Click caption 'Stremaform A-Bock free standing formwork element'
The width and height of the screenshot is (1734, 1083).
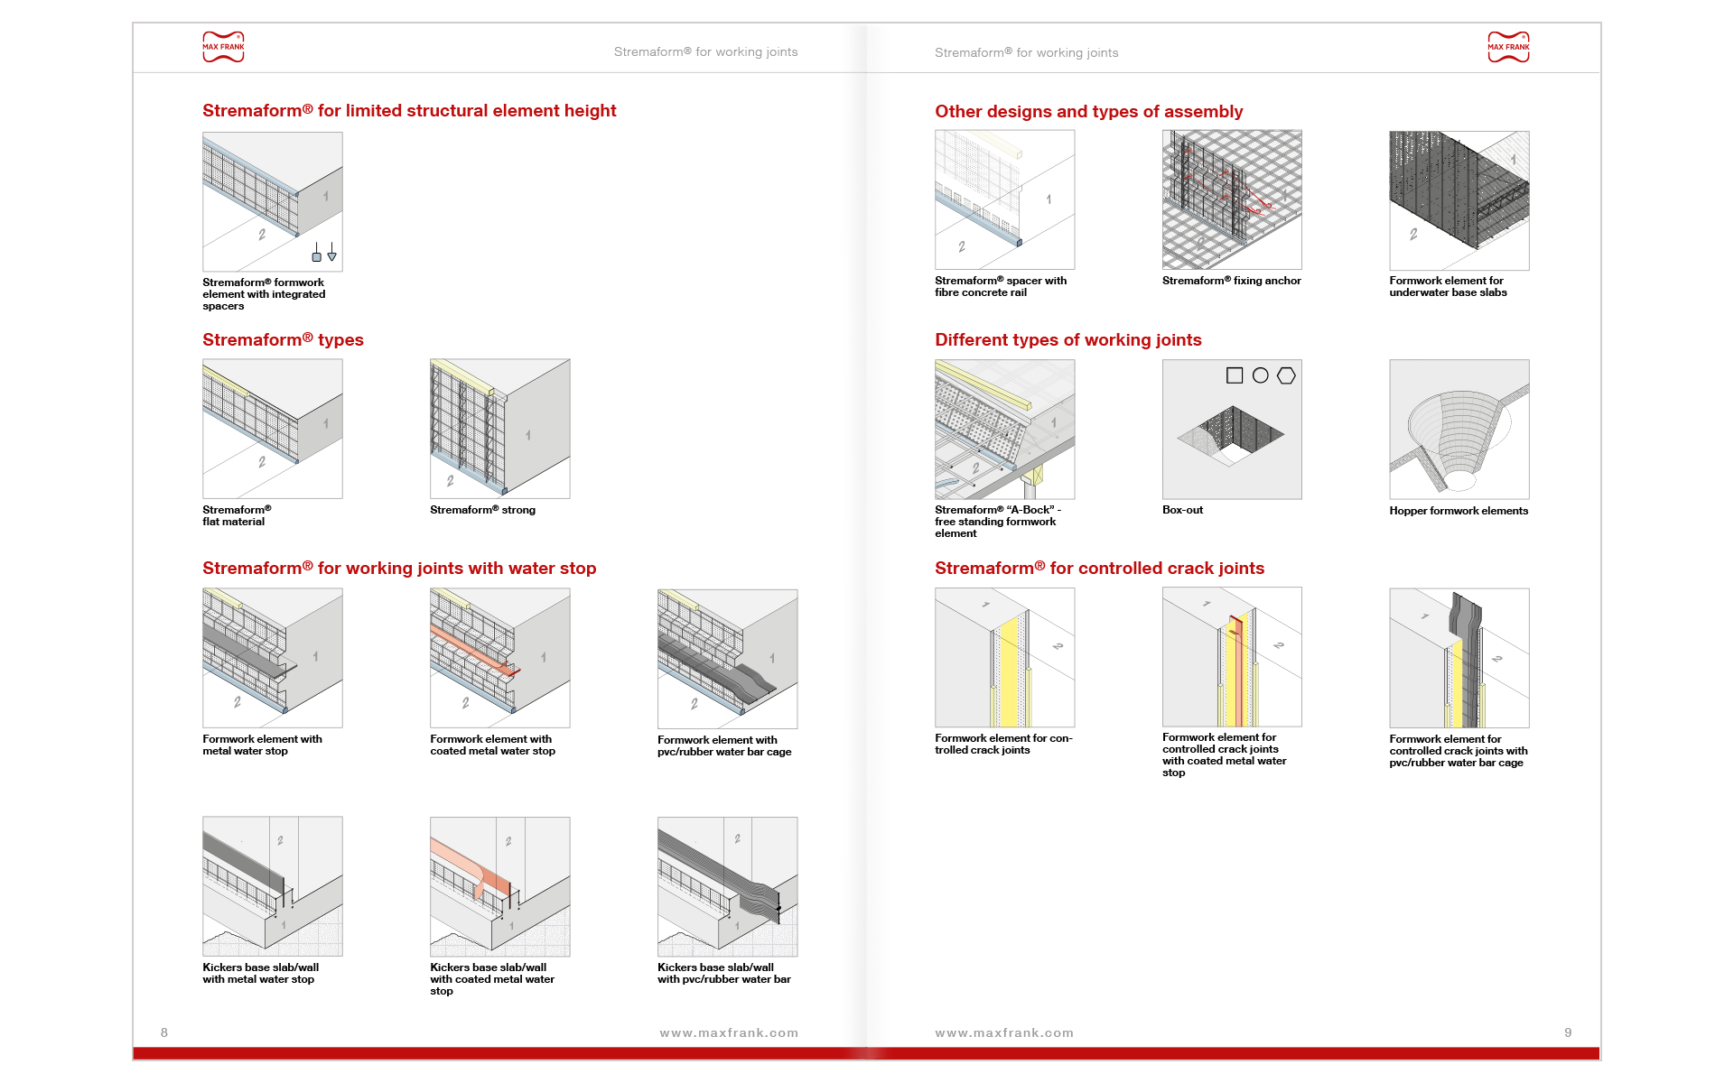(x=998, y=522)
